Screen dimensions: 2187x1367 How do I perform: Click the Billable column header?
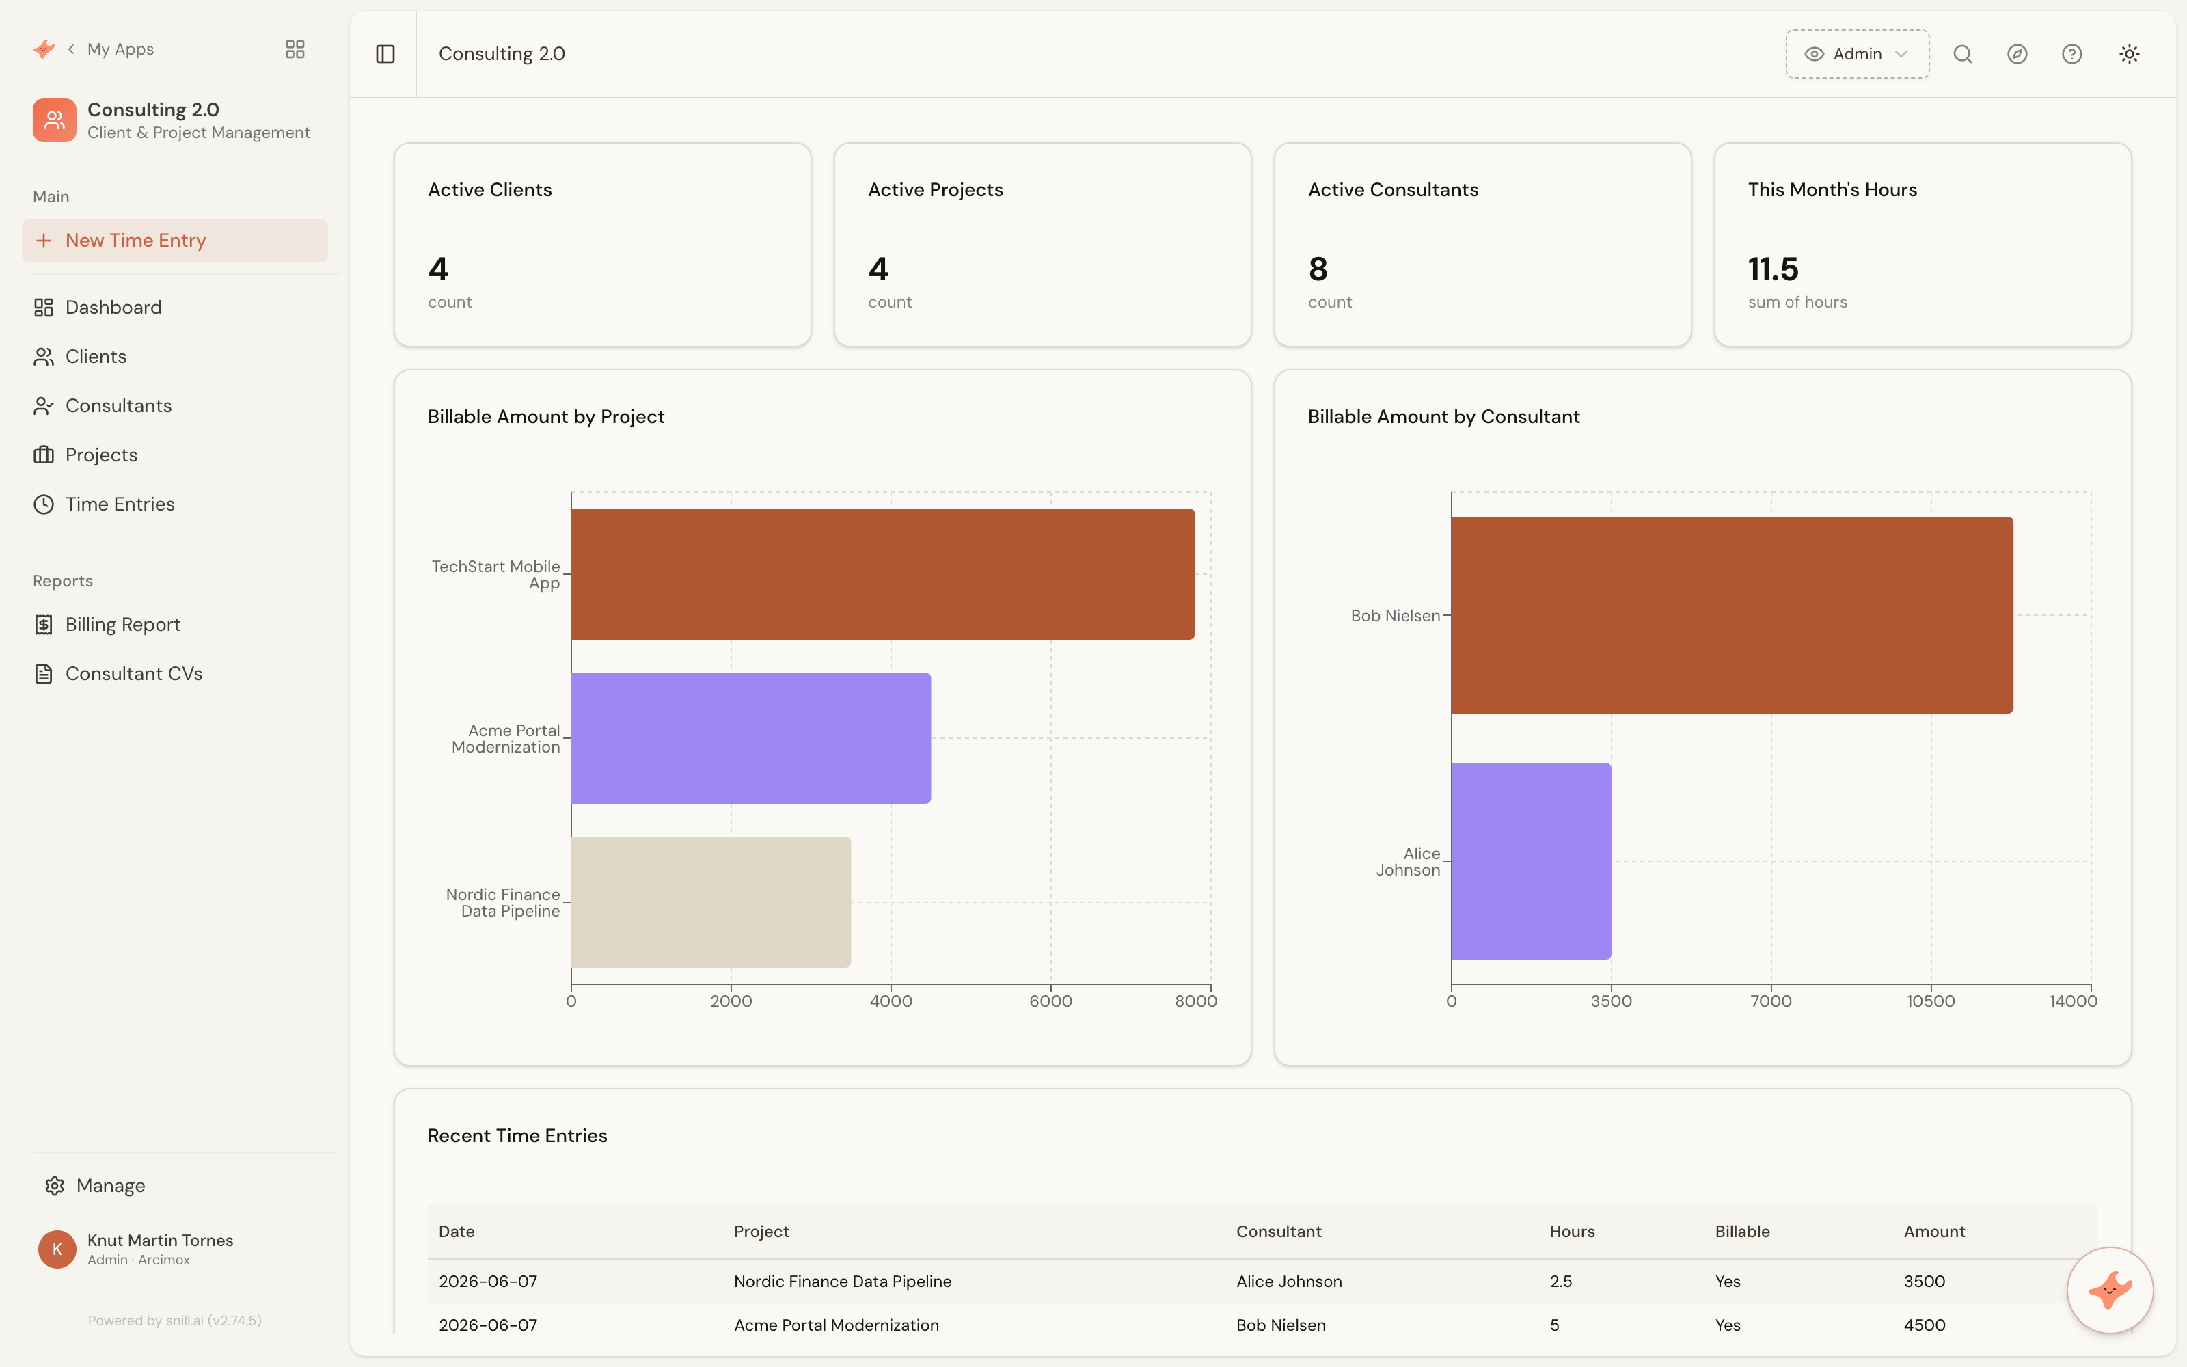pos(1742,1232)
